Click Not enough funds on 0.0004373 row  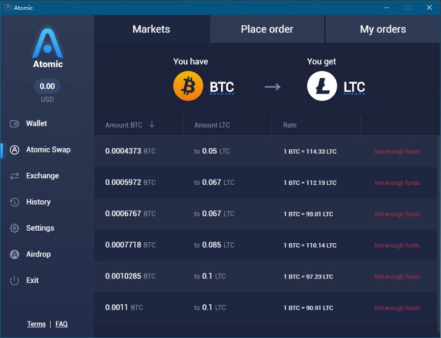click(x=397, y=151)
